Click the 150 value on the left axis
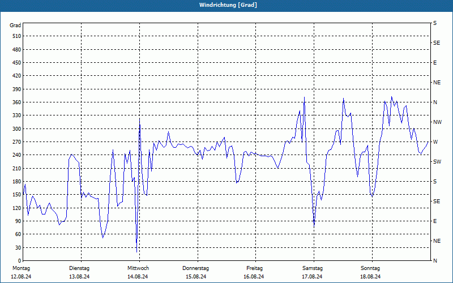The image size is (453, 283). point(17,195)
